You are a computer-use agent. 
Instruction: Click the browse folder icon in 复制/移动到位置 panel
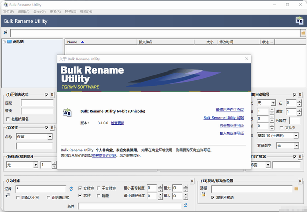point(296,189)
